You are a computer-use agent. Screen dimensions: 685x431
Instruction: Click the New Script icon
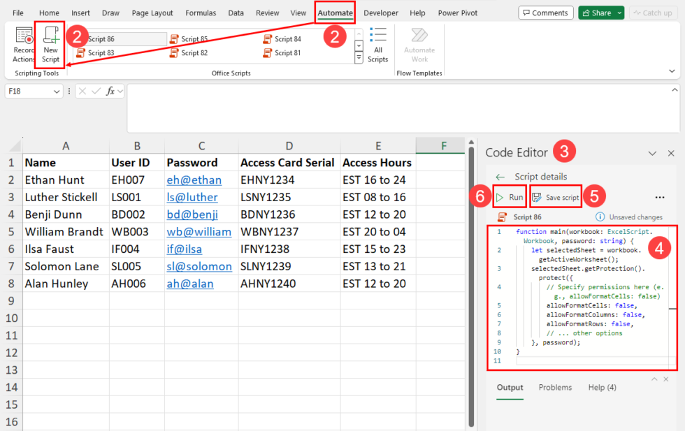tap(50, 37)
